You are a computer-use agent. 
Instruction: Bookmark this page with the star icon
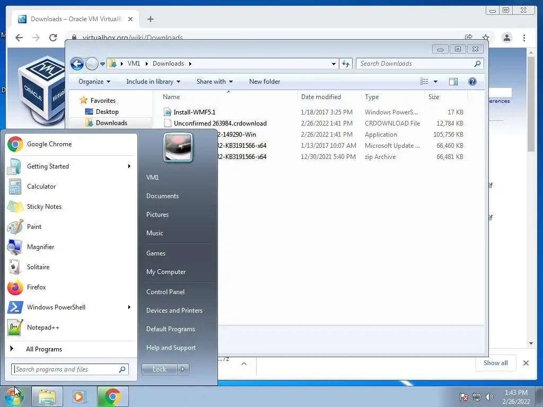[x=486, y=38]
